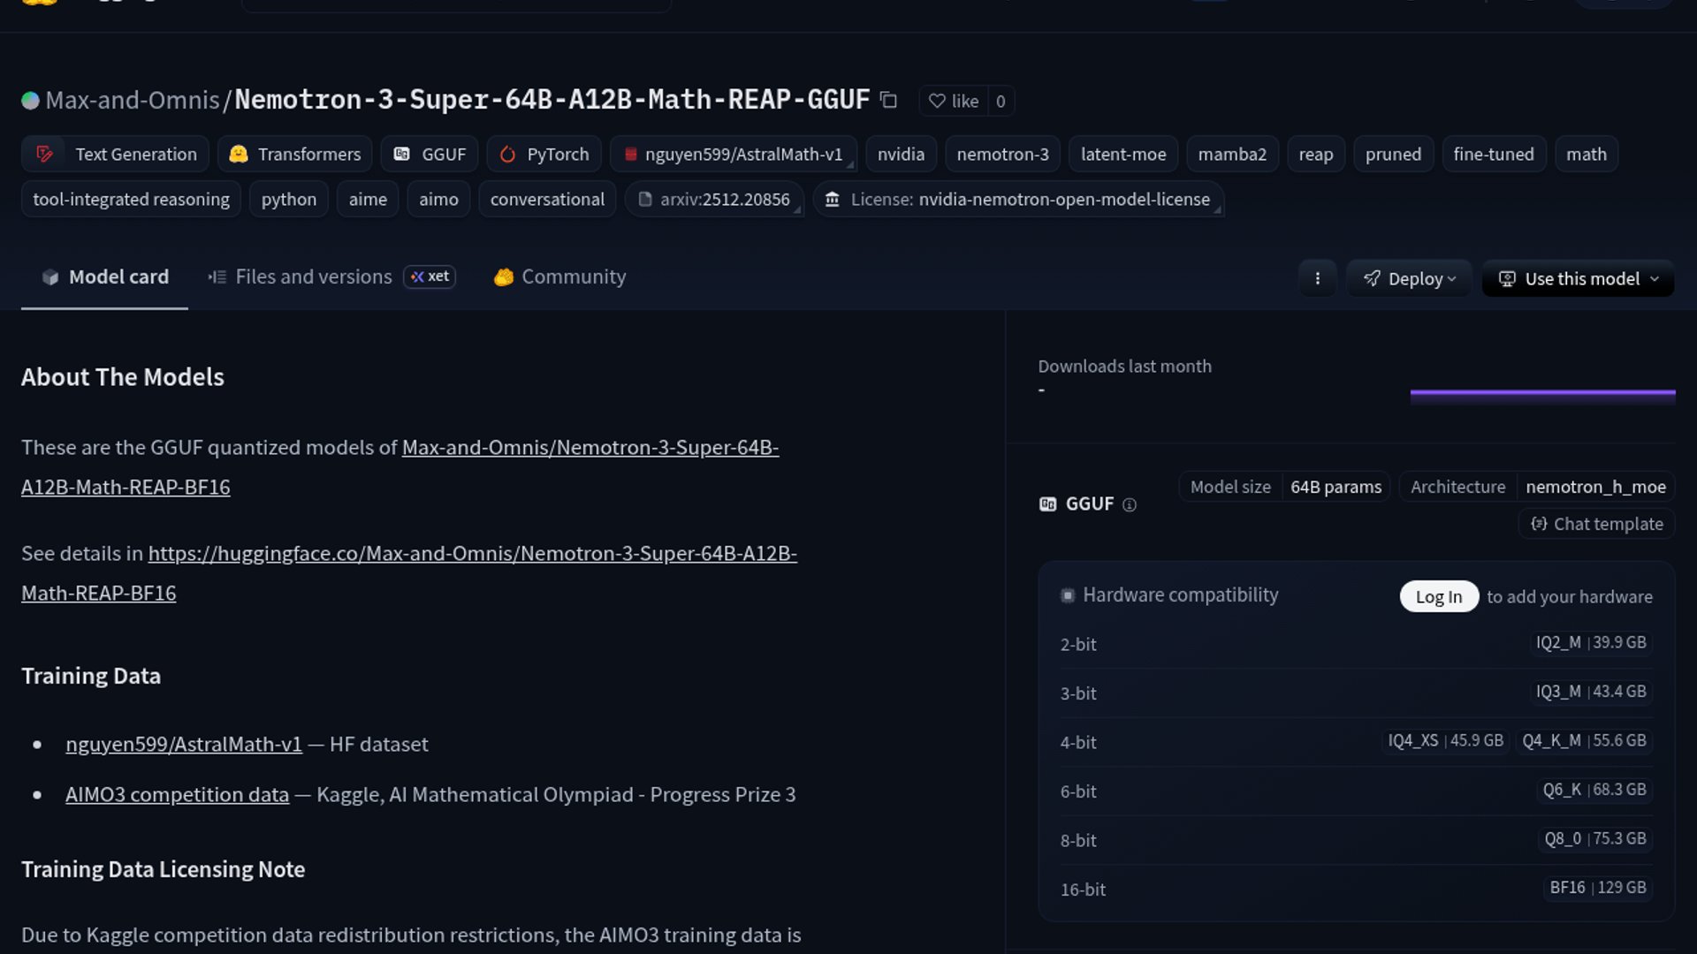Expand the Use this model dropdown
Screen dimensions: 1697x954
pyautogui.click(x=1578, y=278)
